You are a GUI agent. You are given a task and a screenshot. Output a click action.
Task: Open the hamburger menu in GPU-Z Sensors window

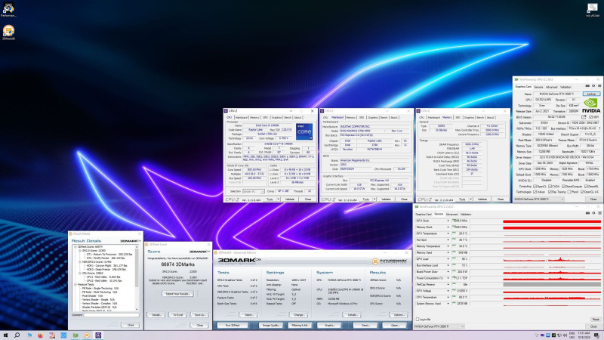[x=599, y=213]
